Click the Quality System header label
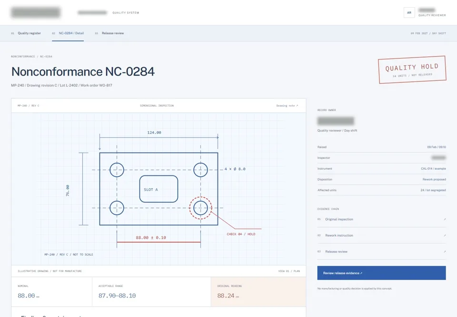Screen dimensions: 457x317 [126, 13]
